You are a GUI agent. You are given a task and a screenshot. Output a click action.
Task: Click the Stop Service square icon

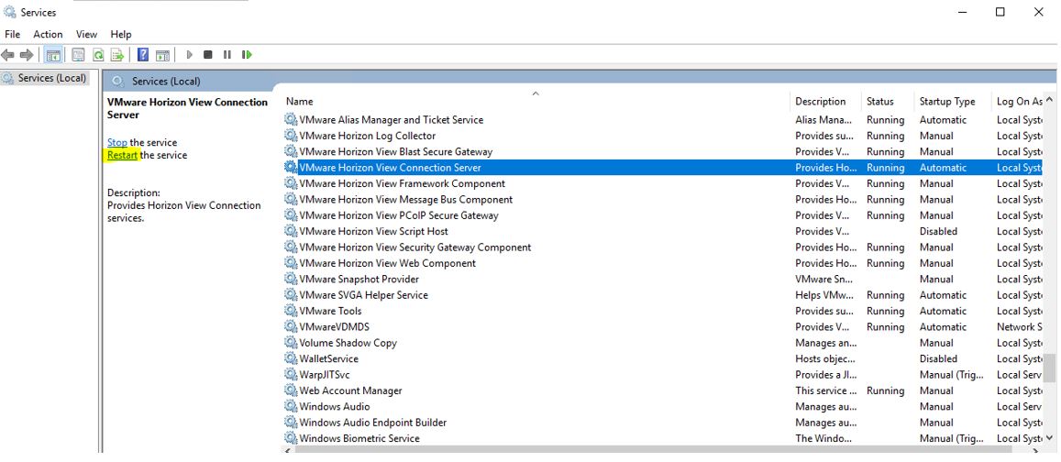(x=208, y=55)
